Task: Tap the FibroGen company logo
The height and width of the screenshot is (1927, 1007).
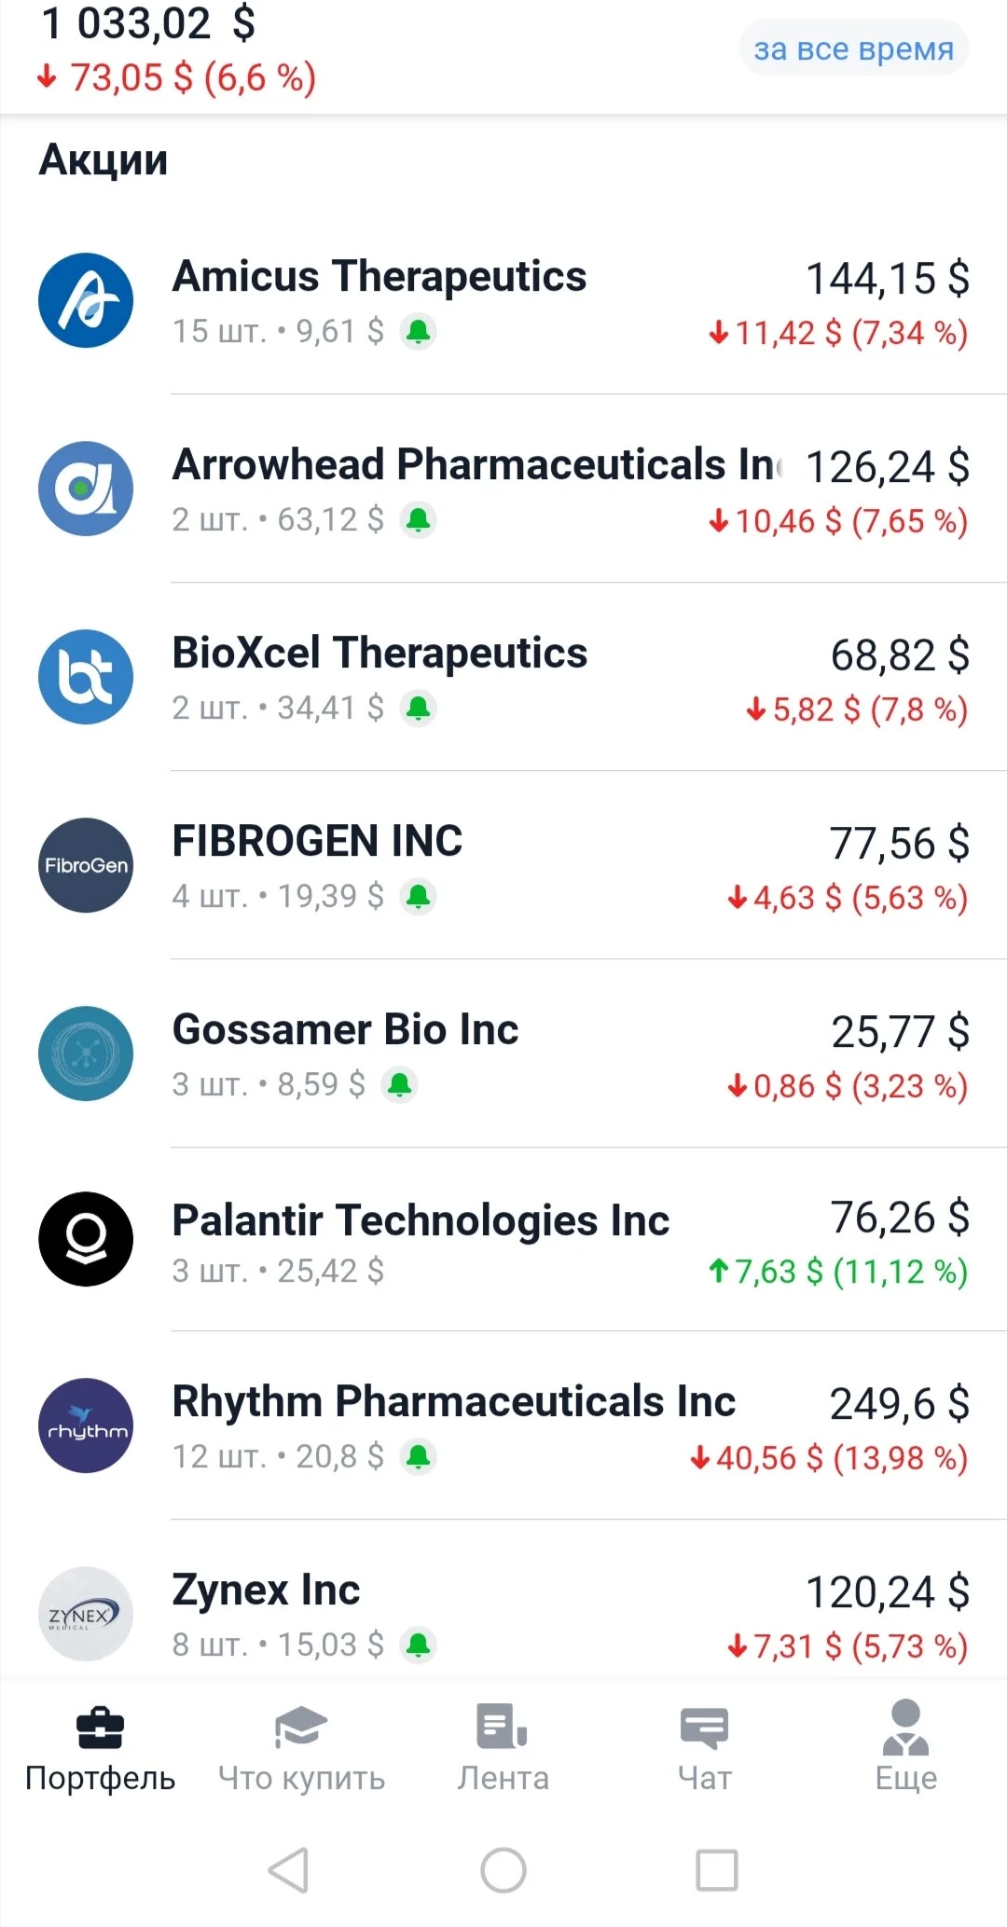Action: 86,865
